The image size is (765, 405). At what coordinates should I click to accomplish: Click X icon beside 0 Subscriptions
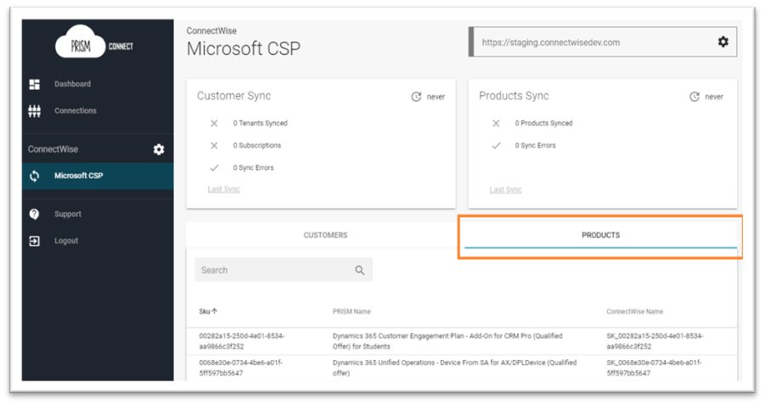214,145
